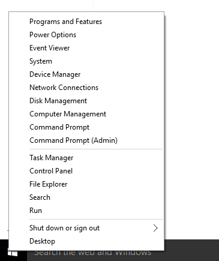Screen dimensions: 219x261
Task: Expand the Shut down or sign out arrow
Action: pos(155,228)
